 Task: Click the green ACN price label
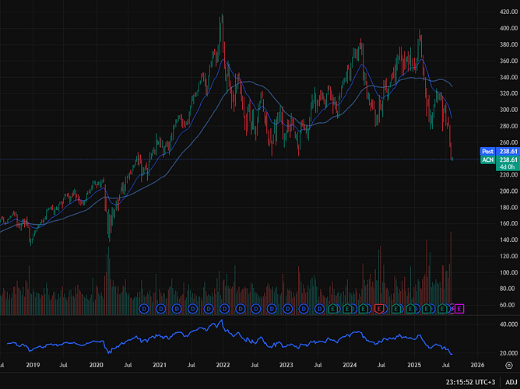(x=487, y=159)
